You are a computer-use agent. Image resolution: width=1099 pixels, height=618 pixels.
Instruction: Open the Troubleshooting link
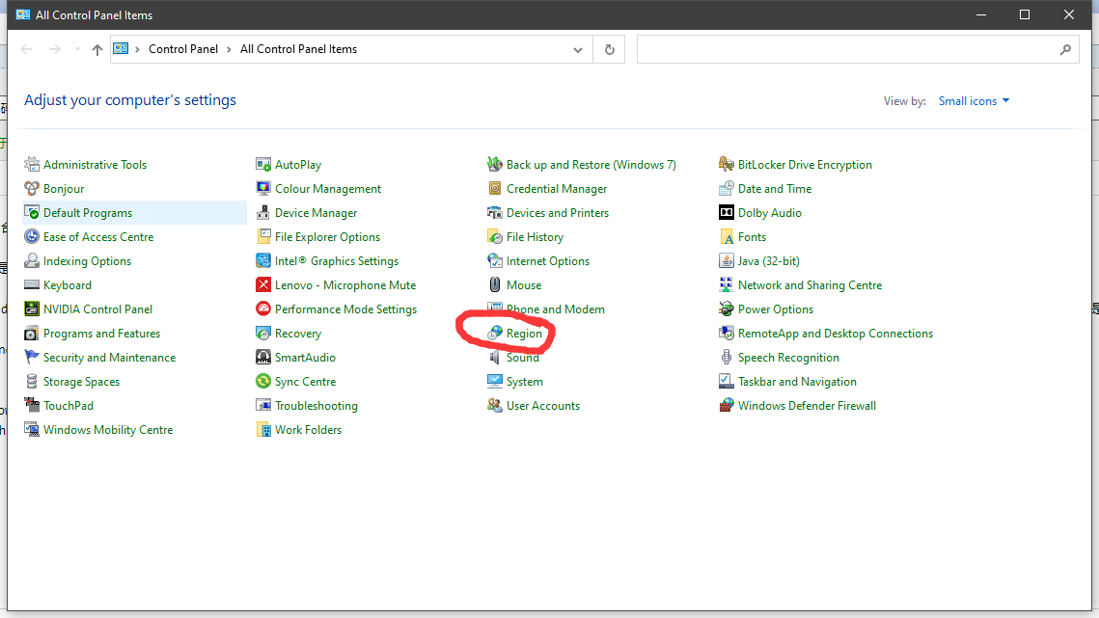coord(316,406)
